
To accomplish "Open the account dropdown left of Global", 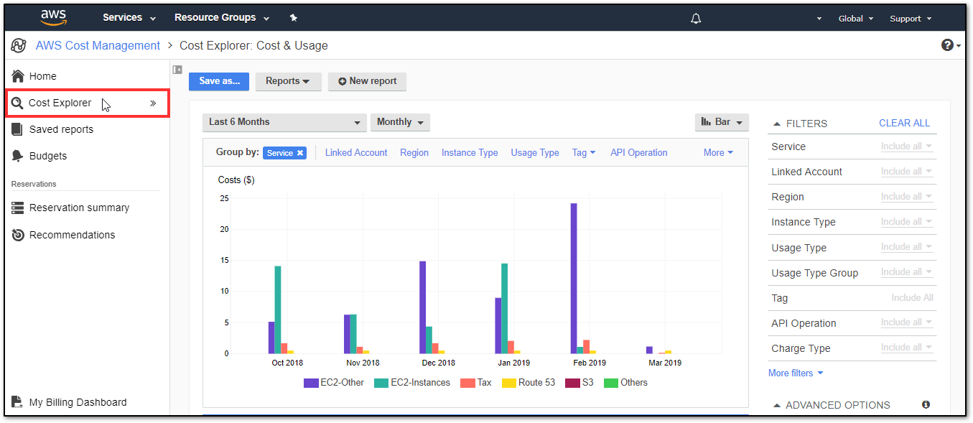I will (x=819, y=19).
